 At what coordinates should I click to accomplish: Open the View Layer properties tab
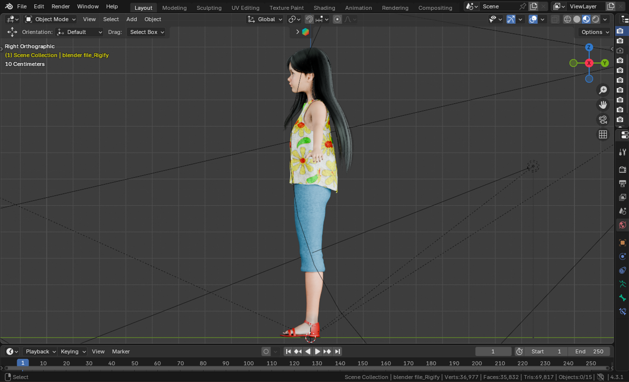coord(623,197)
